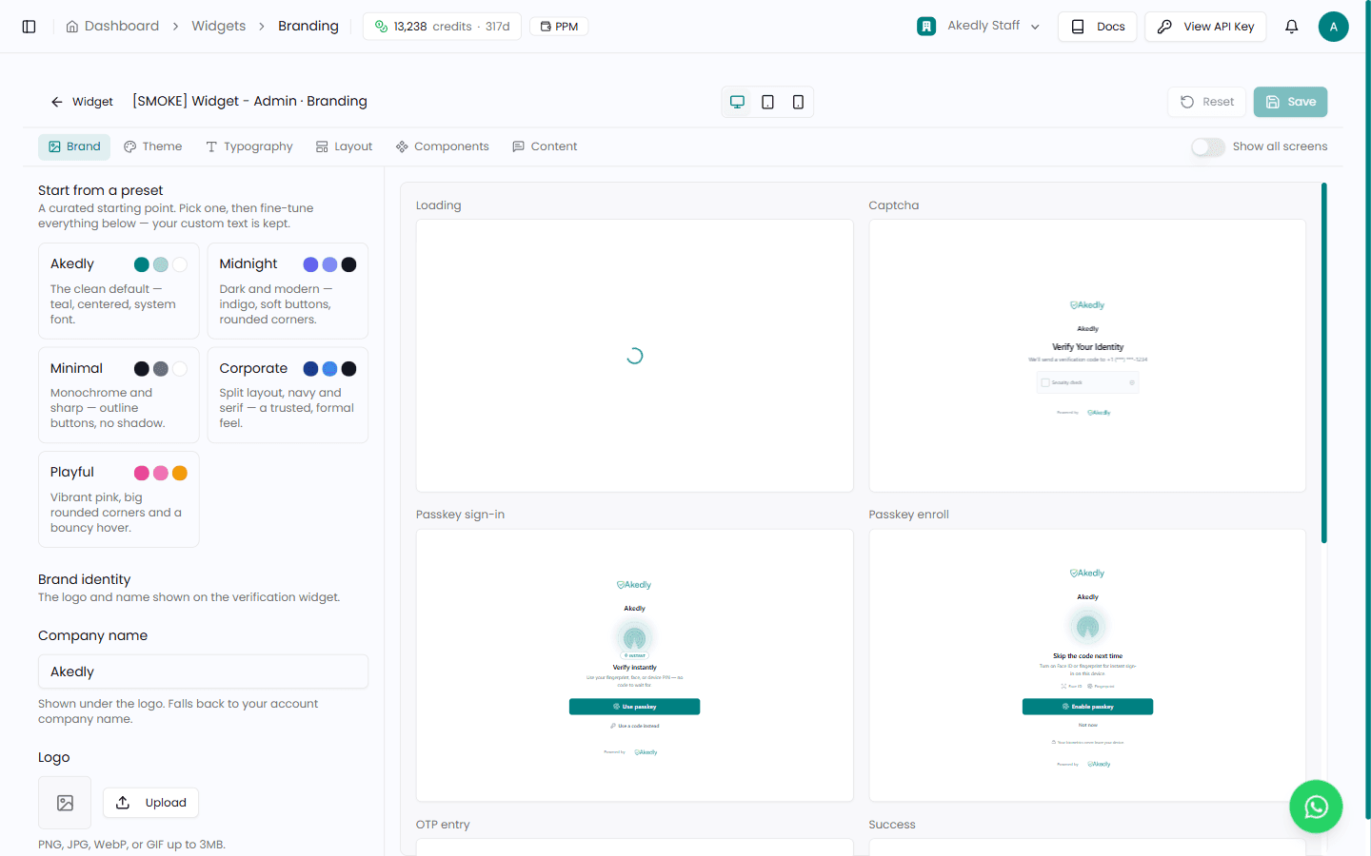The width and height of the screenshot is (1371, 856).
Task: Click the Branding breadcrumb
Action: click(x=308, y=26)
